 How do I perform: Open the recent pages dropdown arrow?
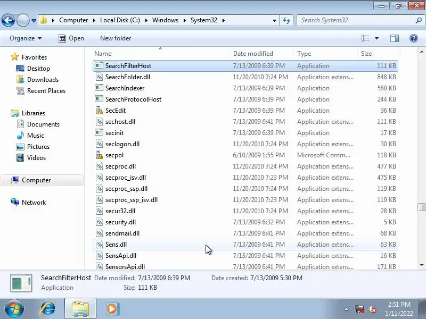[34, 21]
